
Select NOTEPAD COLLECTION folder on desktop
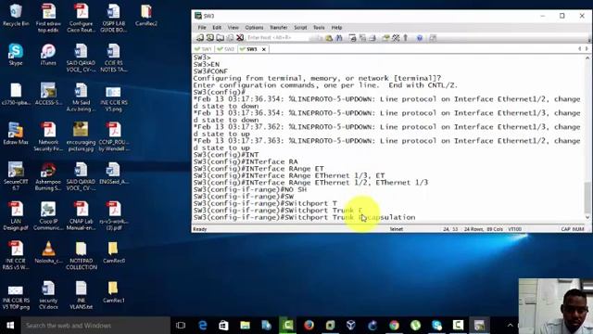tap(81, 256)
